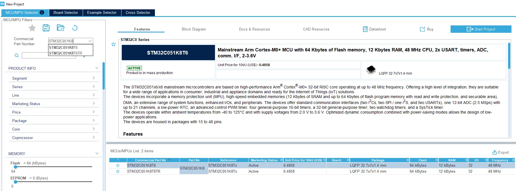Toggle favorite star for the STM32C051K8T6 row
516x191 pixels.
coord(118,166)
